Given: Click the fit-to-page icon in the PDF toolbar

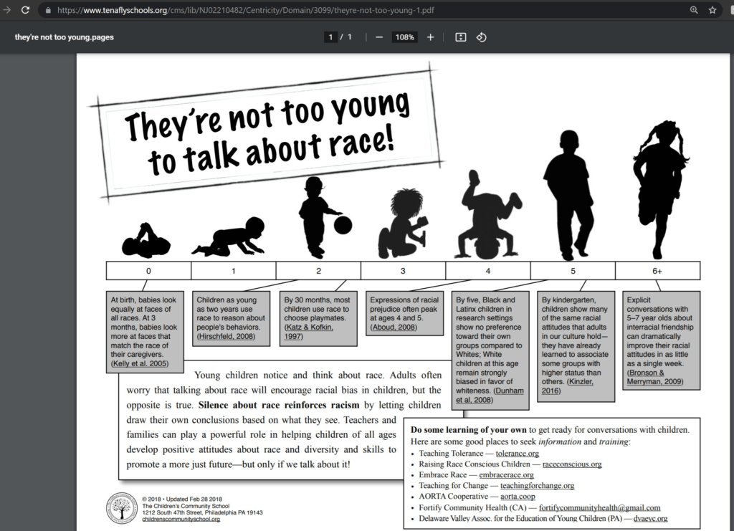Looking at the screenshot, I should tap(460, 37).
